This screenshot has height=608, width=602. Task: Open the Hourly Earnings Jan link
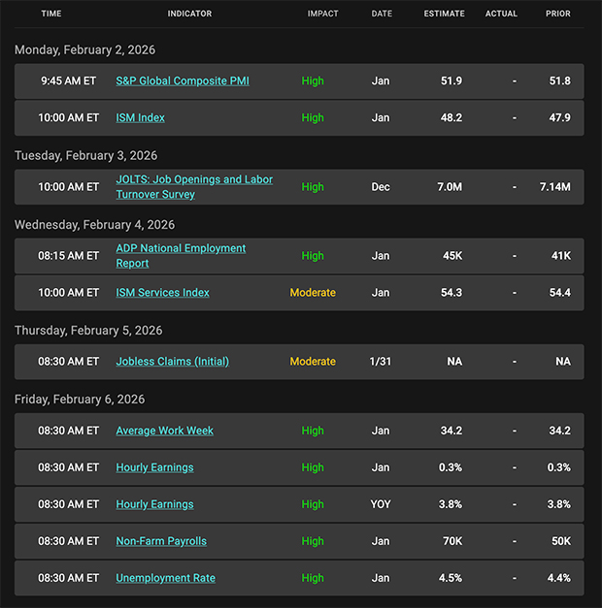154,467
